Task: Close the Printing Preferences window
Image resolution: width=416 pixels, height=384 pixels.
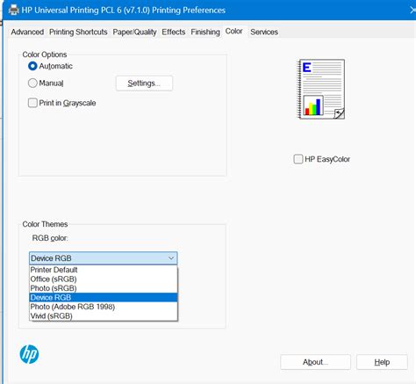Action: (412, 11)
